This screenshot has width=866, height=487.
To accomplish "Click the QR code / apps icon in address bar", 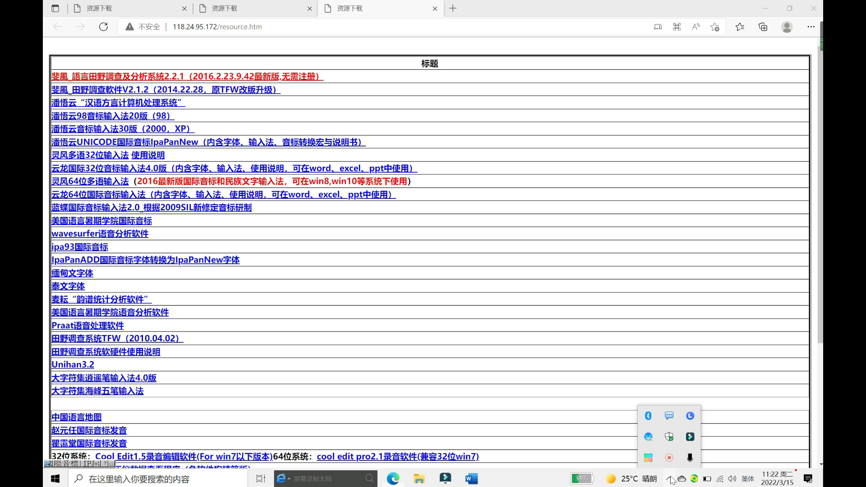I will [677, 27].
